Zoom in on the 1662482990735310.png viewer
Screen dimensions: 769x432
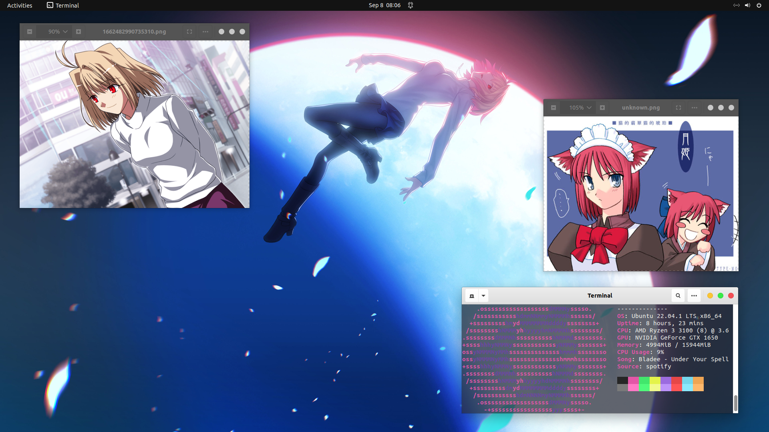[x=79, y=32]
